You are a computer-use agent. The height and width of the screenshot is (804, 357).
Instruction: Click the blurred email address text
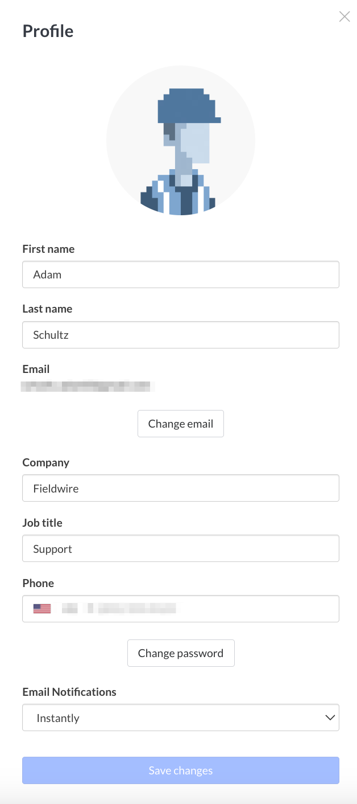coord(88,386)
